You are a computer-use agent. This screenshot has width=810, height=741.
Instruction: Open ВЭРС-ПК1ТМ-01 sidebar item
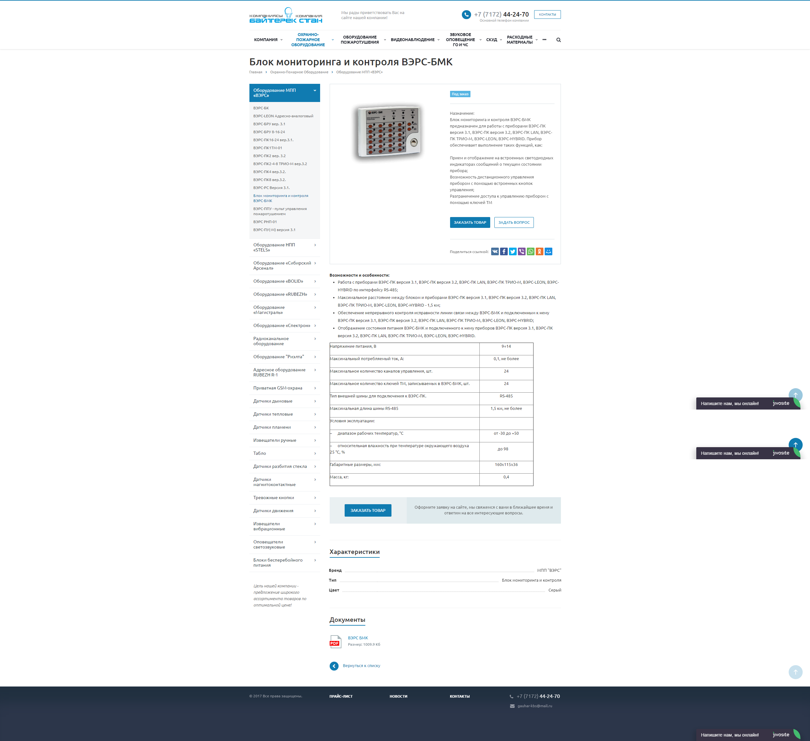268,148
